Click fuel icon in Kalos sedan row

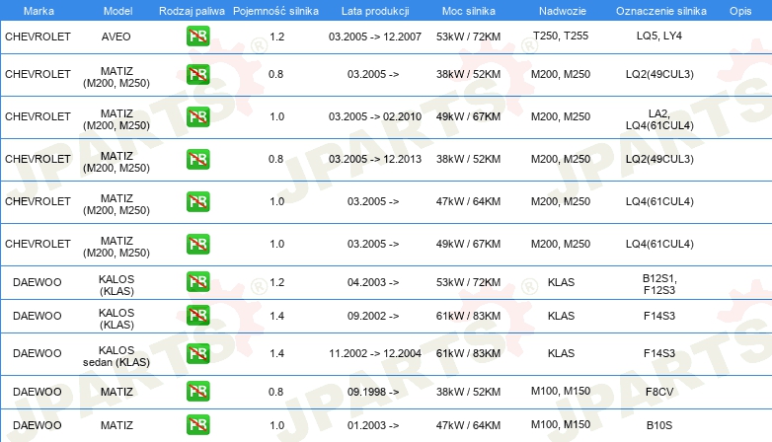[x=197, y=353]
